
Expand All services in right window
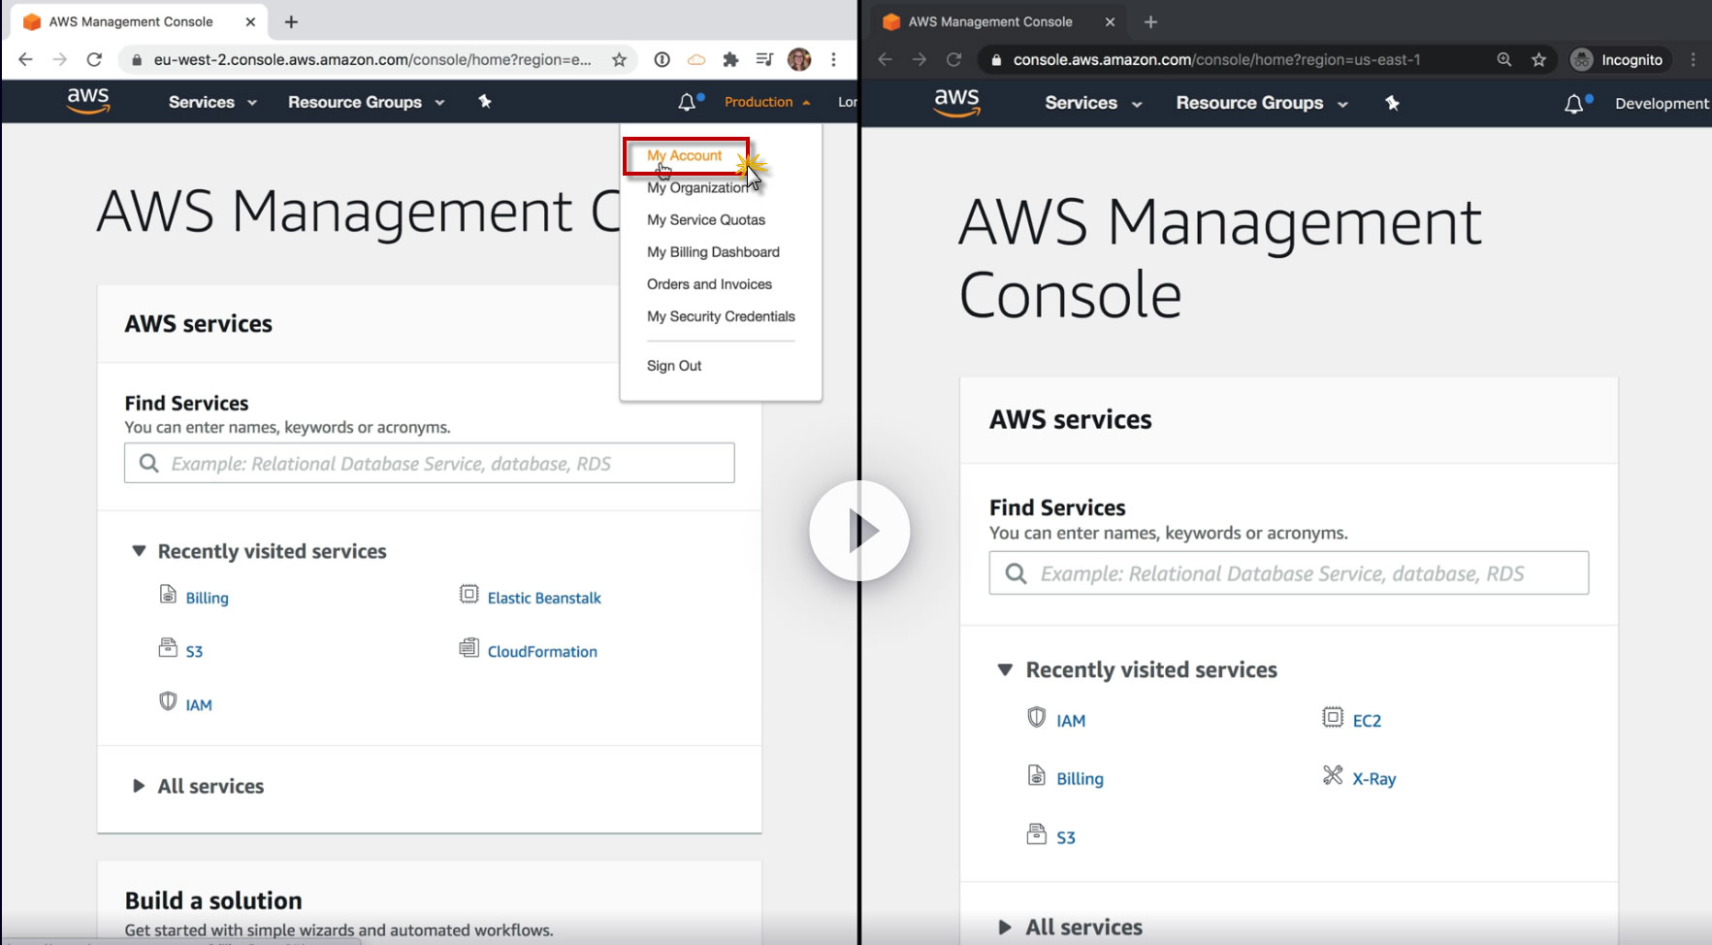coord(1005,927)
